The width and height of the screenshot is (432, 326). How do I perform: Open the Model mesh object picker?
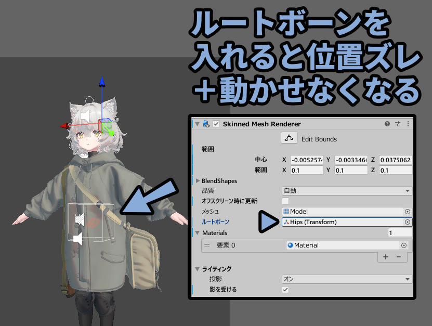click(408, 212)
